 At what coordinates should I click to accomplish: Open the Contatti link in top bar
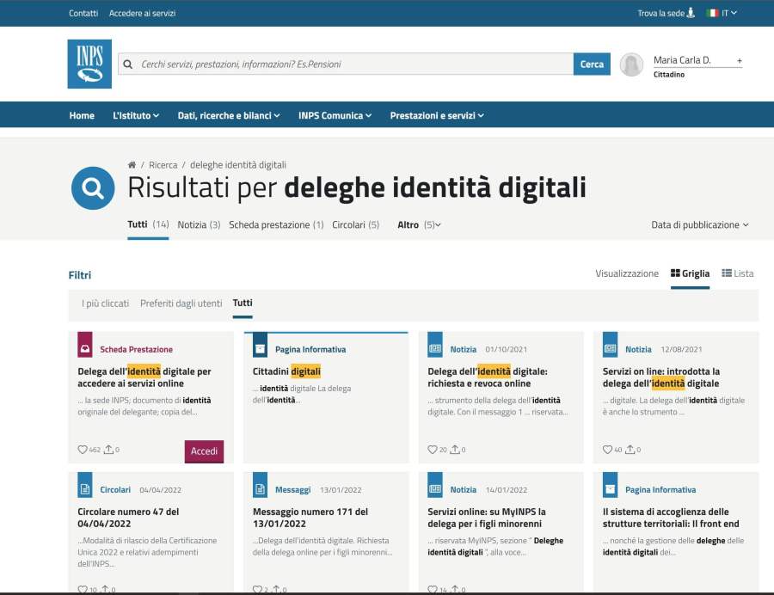(83, 13)
